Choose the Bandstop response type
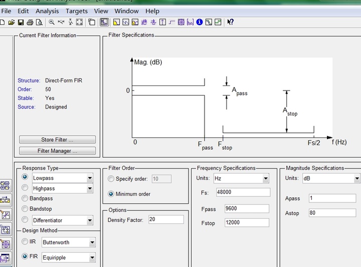Image resolution: width=361 pixels, height=267 pixels. [x=25, y=208]
